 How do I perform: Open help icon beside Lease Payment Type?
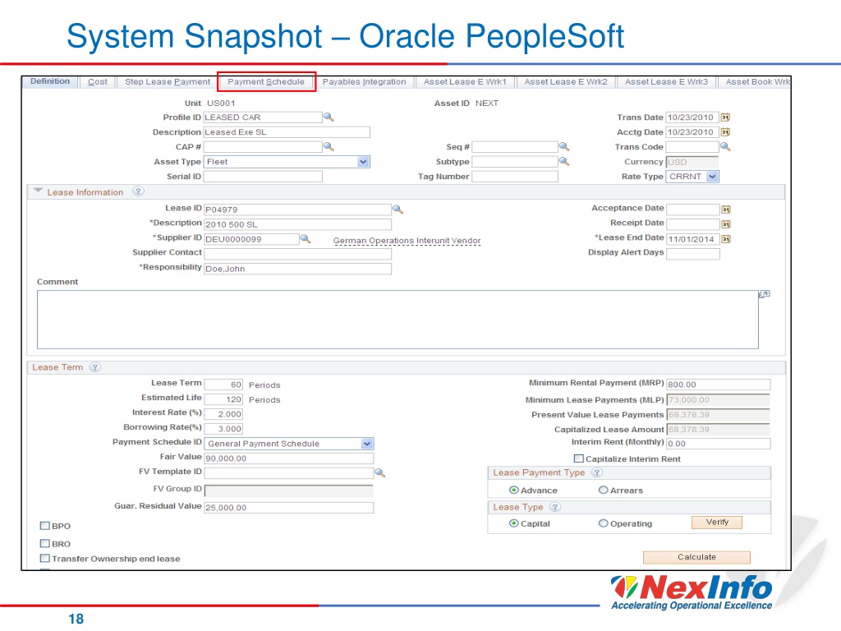597,472
